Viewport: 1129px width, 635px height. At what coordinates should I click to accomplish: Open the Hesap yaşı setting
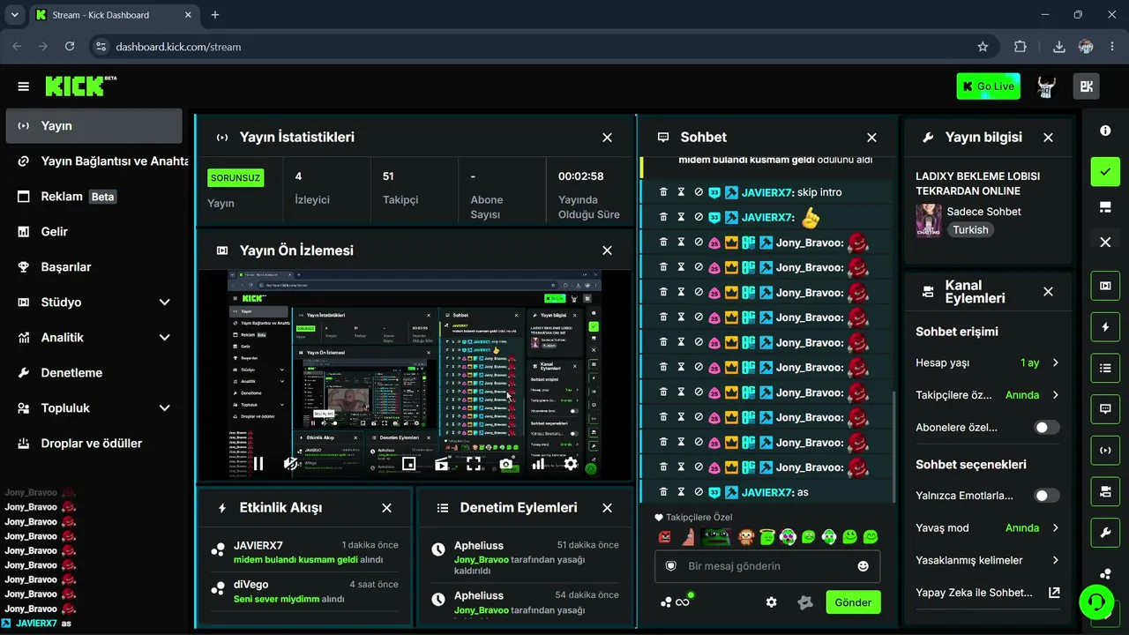[x=987, y=362]
